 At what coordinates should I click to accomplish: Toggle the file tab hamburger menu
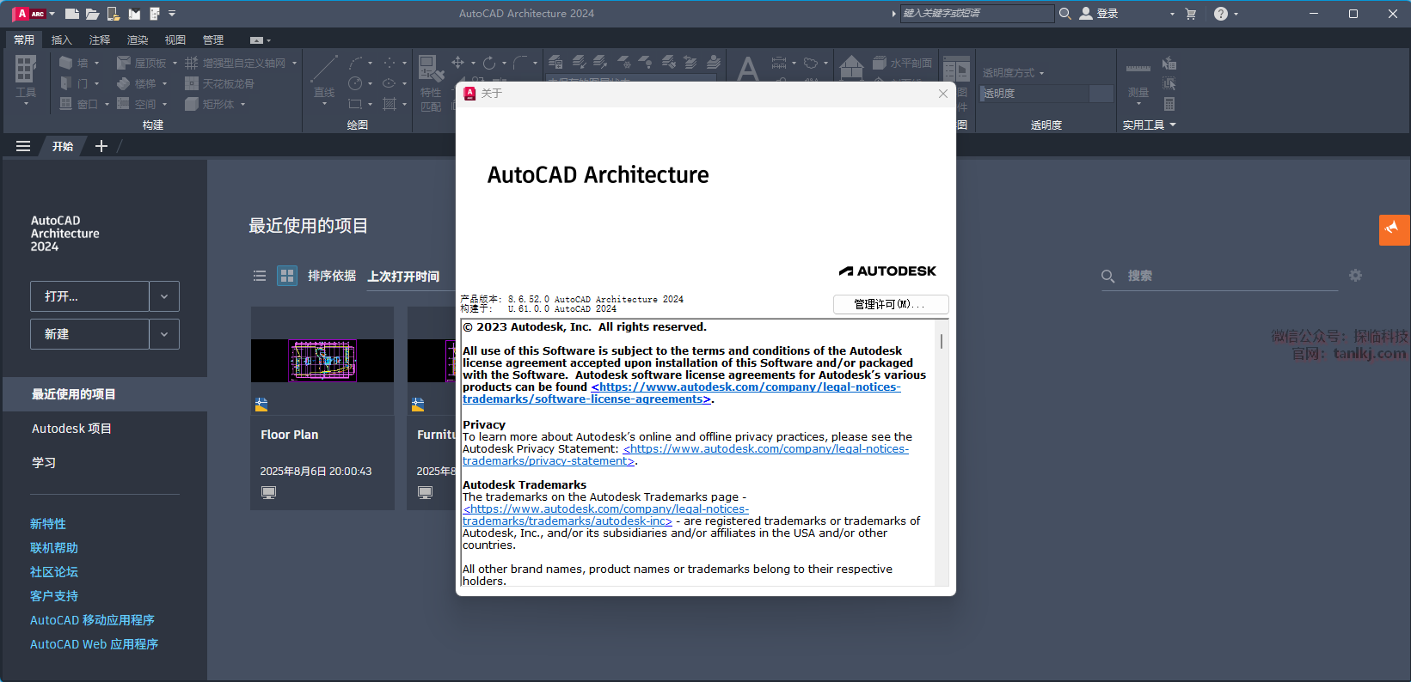23,146
